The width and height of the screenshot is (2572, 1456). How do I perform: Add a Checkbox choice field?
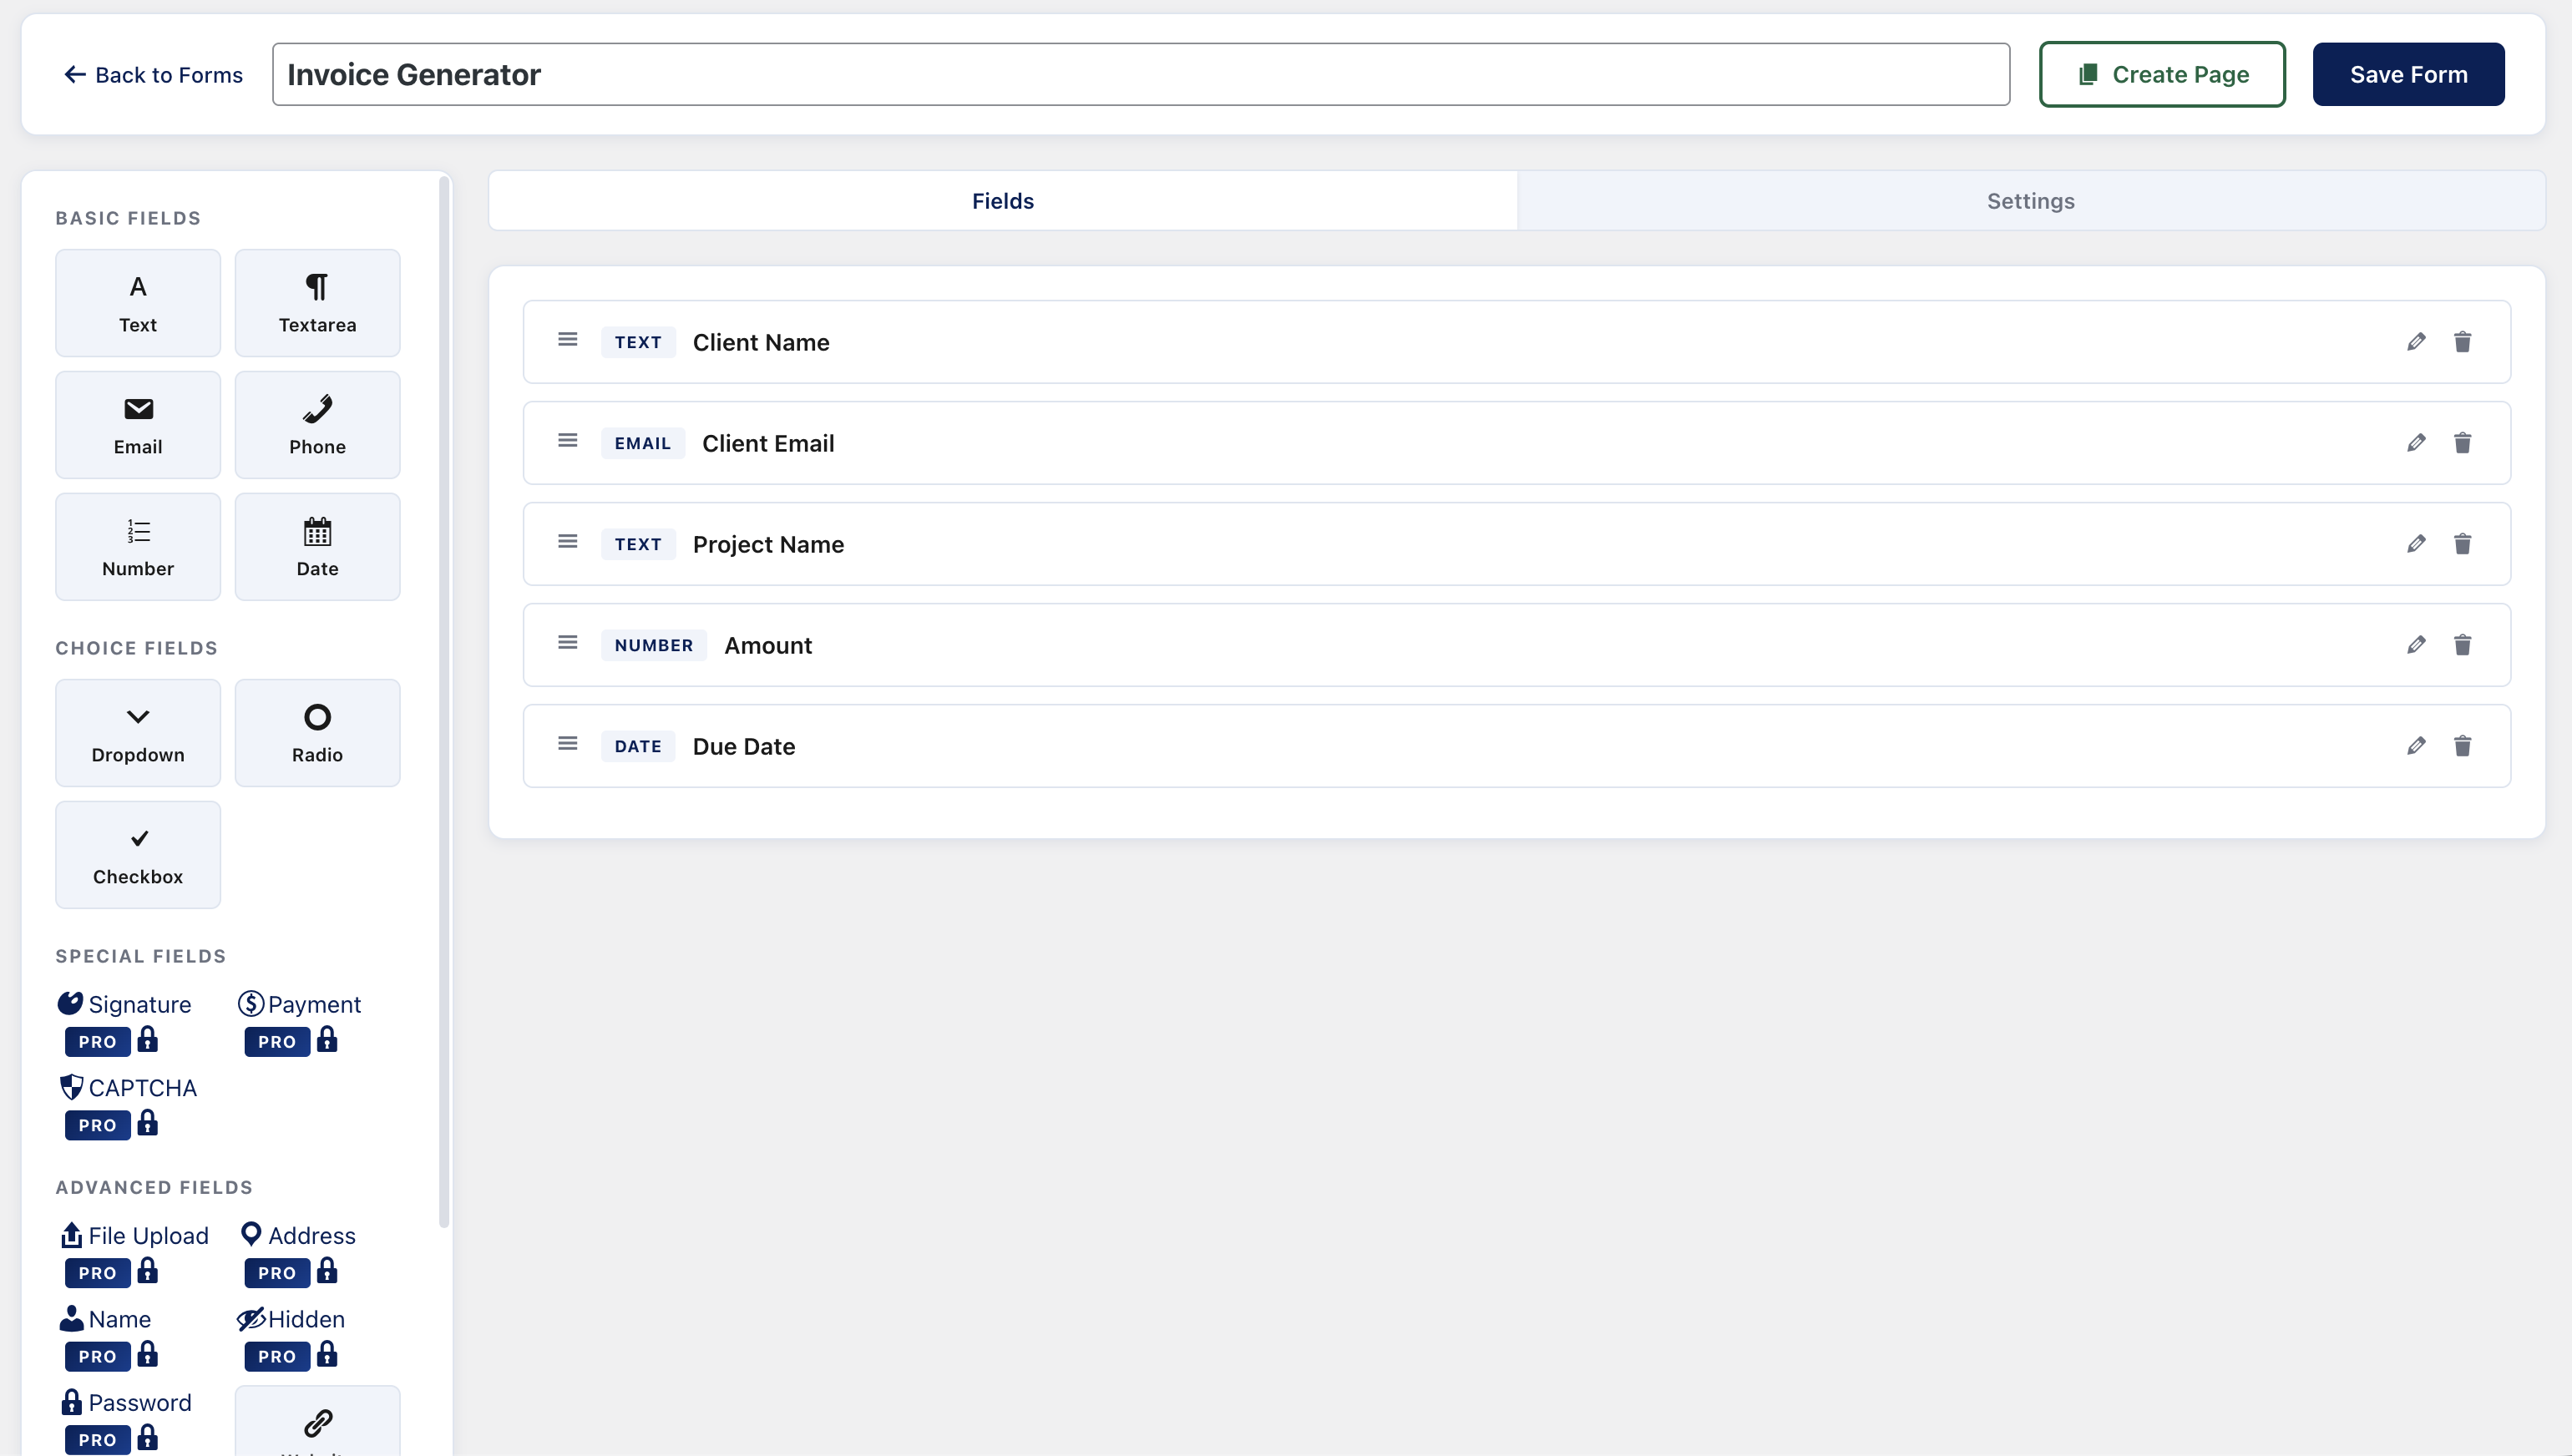[137, 855]
